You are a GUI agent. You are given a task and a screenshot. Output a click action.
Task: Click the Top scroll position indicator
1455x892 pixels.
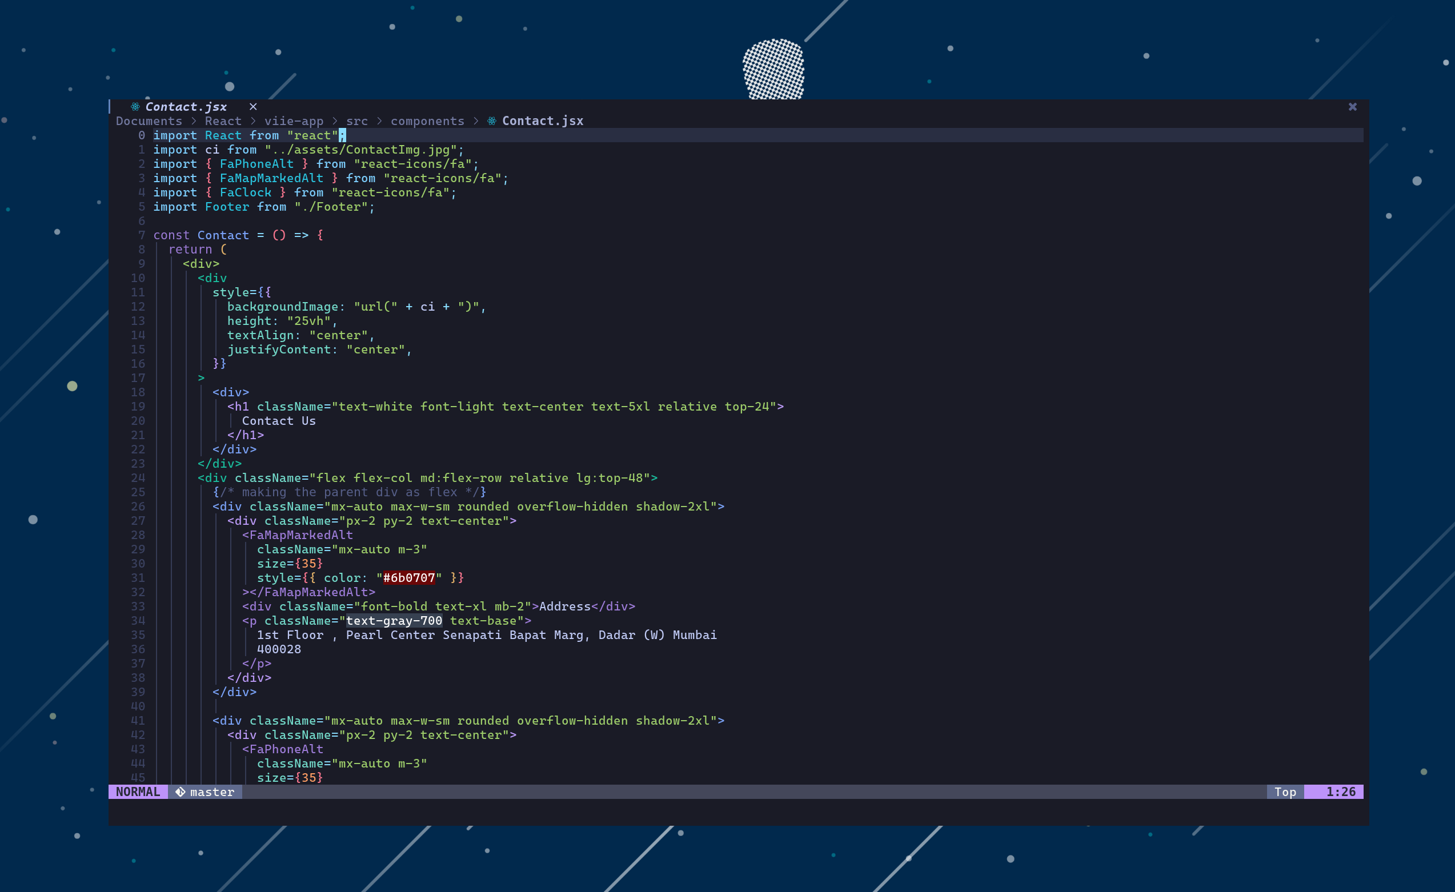pos(1285,791)
